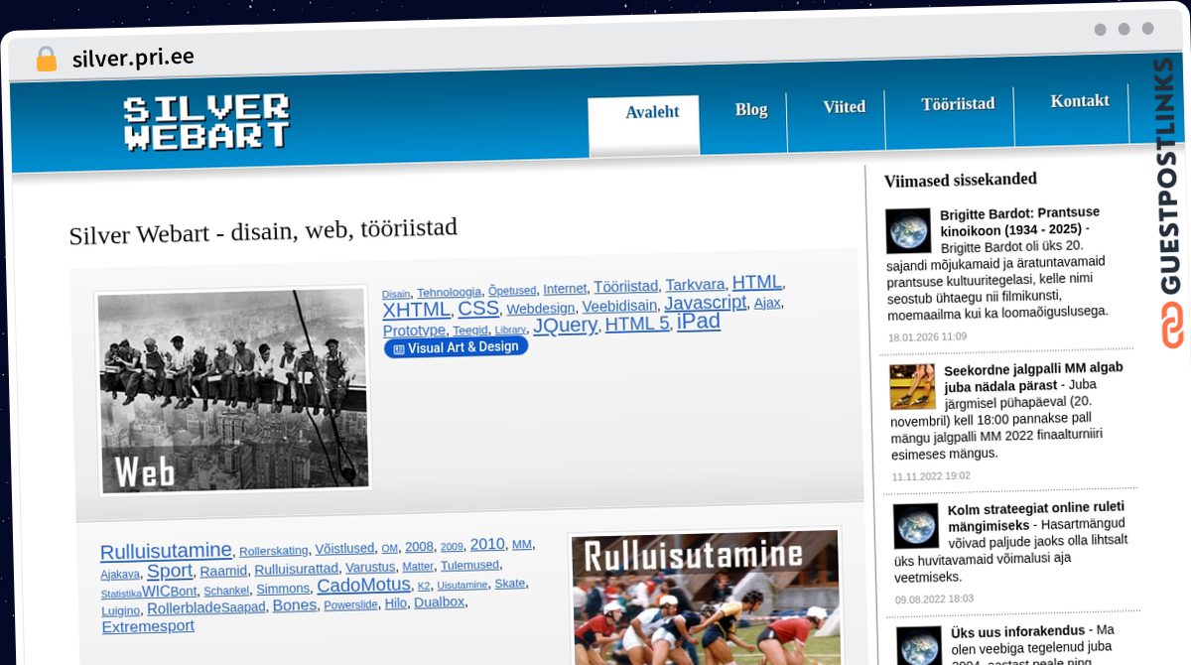Click the Web workers-on-beam image

click(x=233, y=391)
